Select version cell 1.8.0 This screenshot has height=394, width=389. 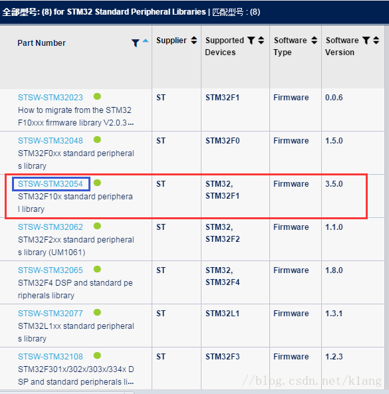[x=334, y=270]
